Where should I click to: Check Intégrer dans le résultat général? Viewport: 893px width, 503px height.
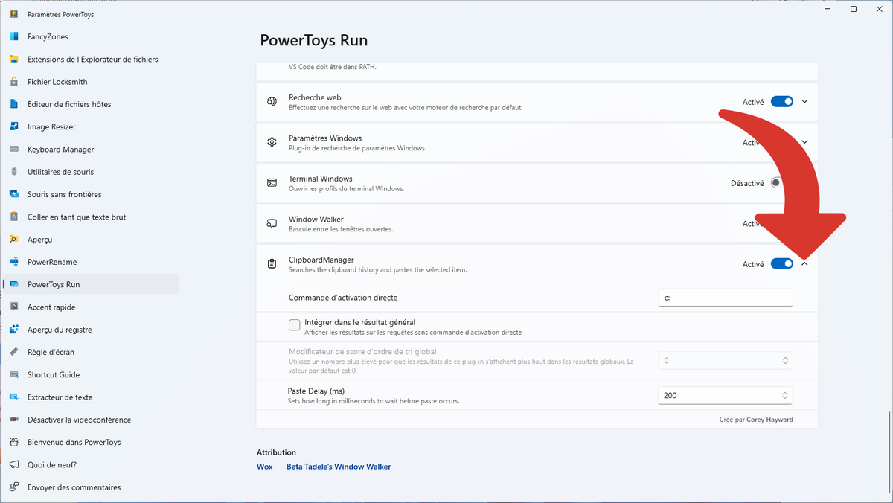pyautogui.click(x=295, y=325)
